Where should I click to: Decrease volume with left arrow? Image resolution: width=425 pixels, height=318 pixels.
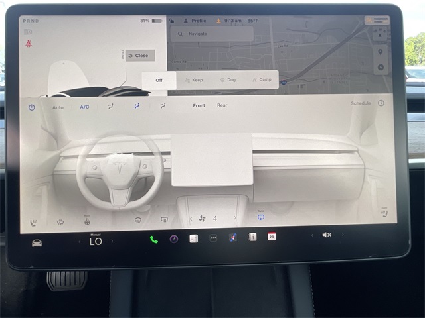point(312,235)
